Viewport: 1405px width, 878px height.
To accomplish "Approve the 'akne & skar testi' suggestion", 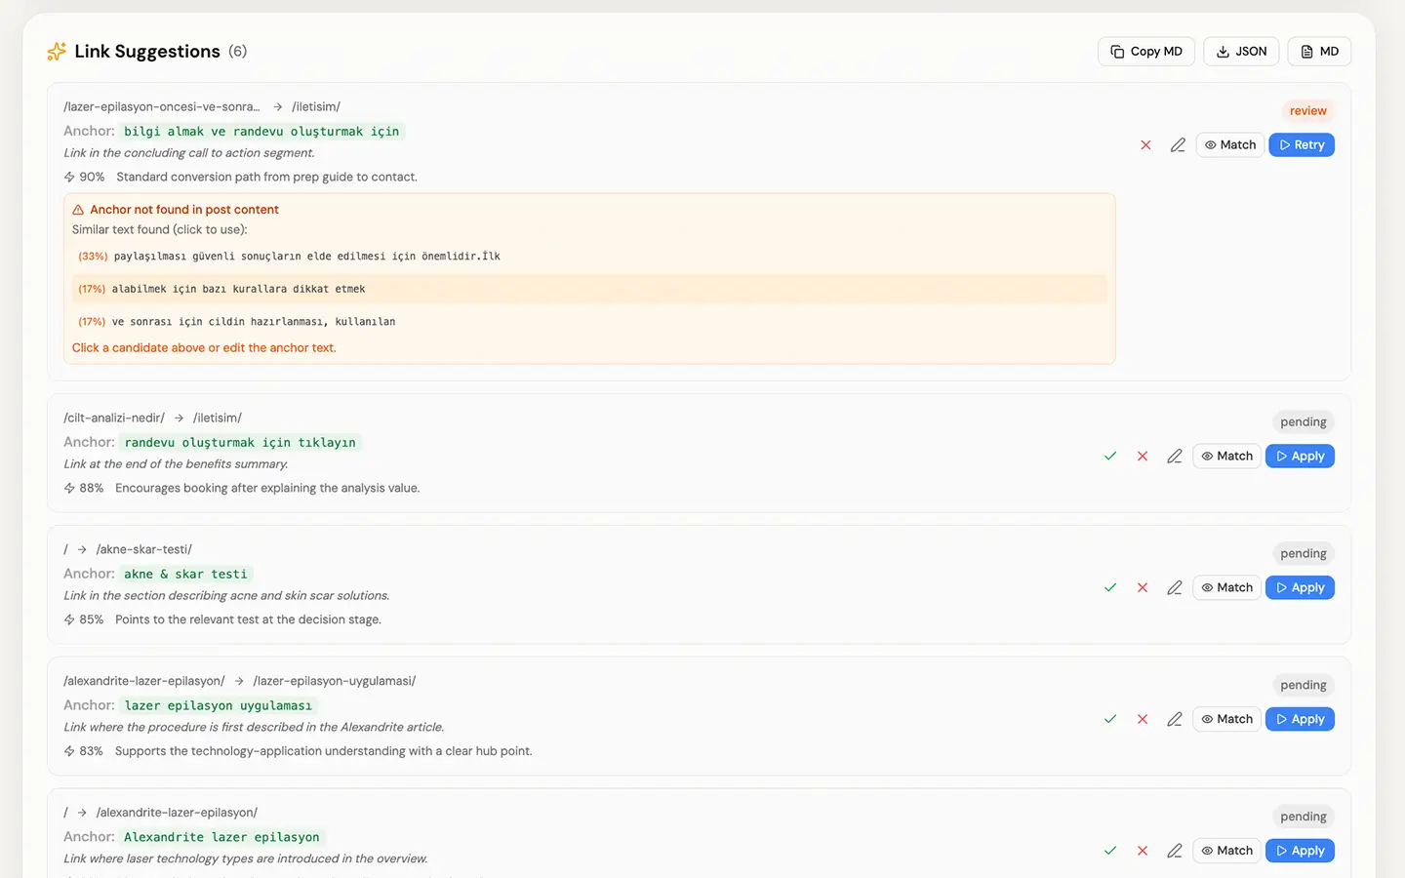I will pyautogui.click(x=1110, y=588).
